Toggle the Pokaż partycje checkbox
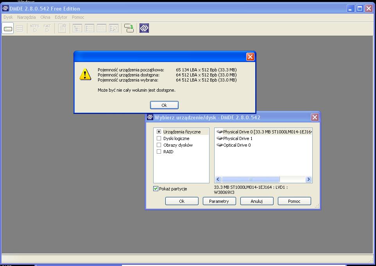 pos(156,188)
